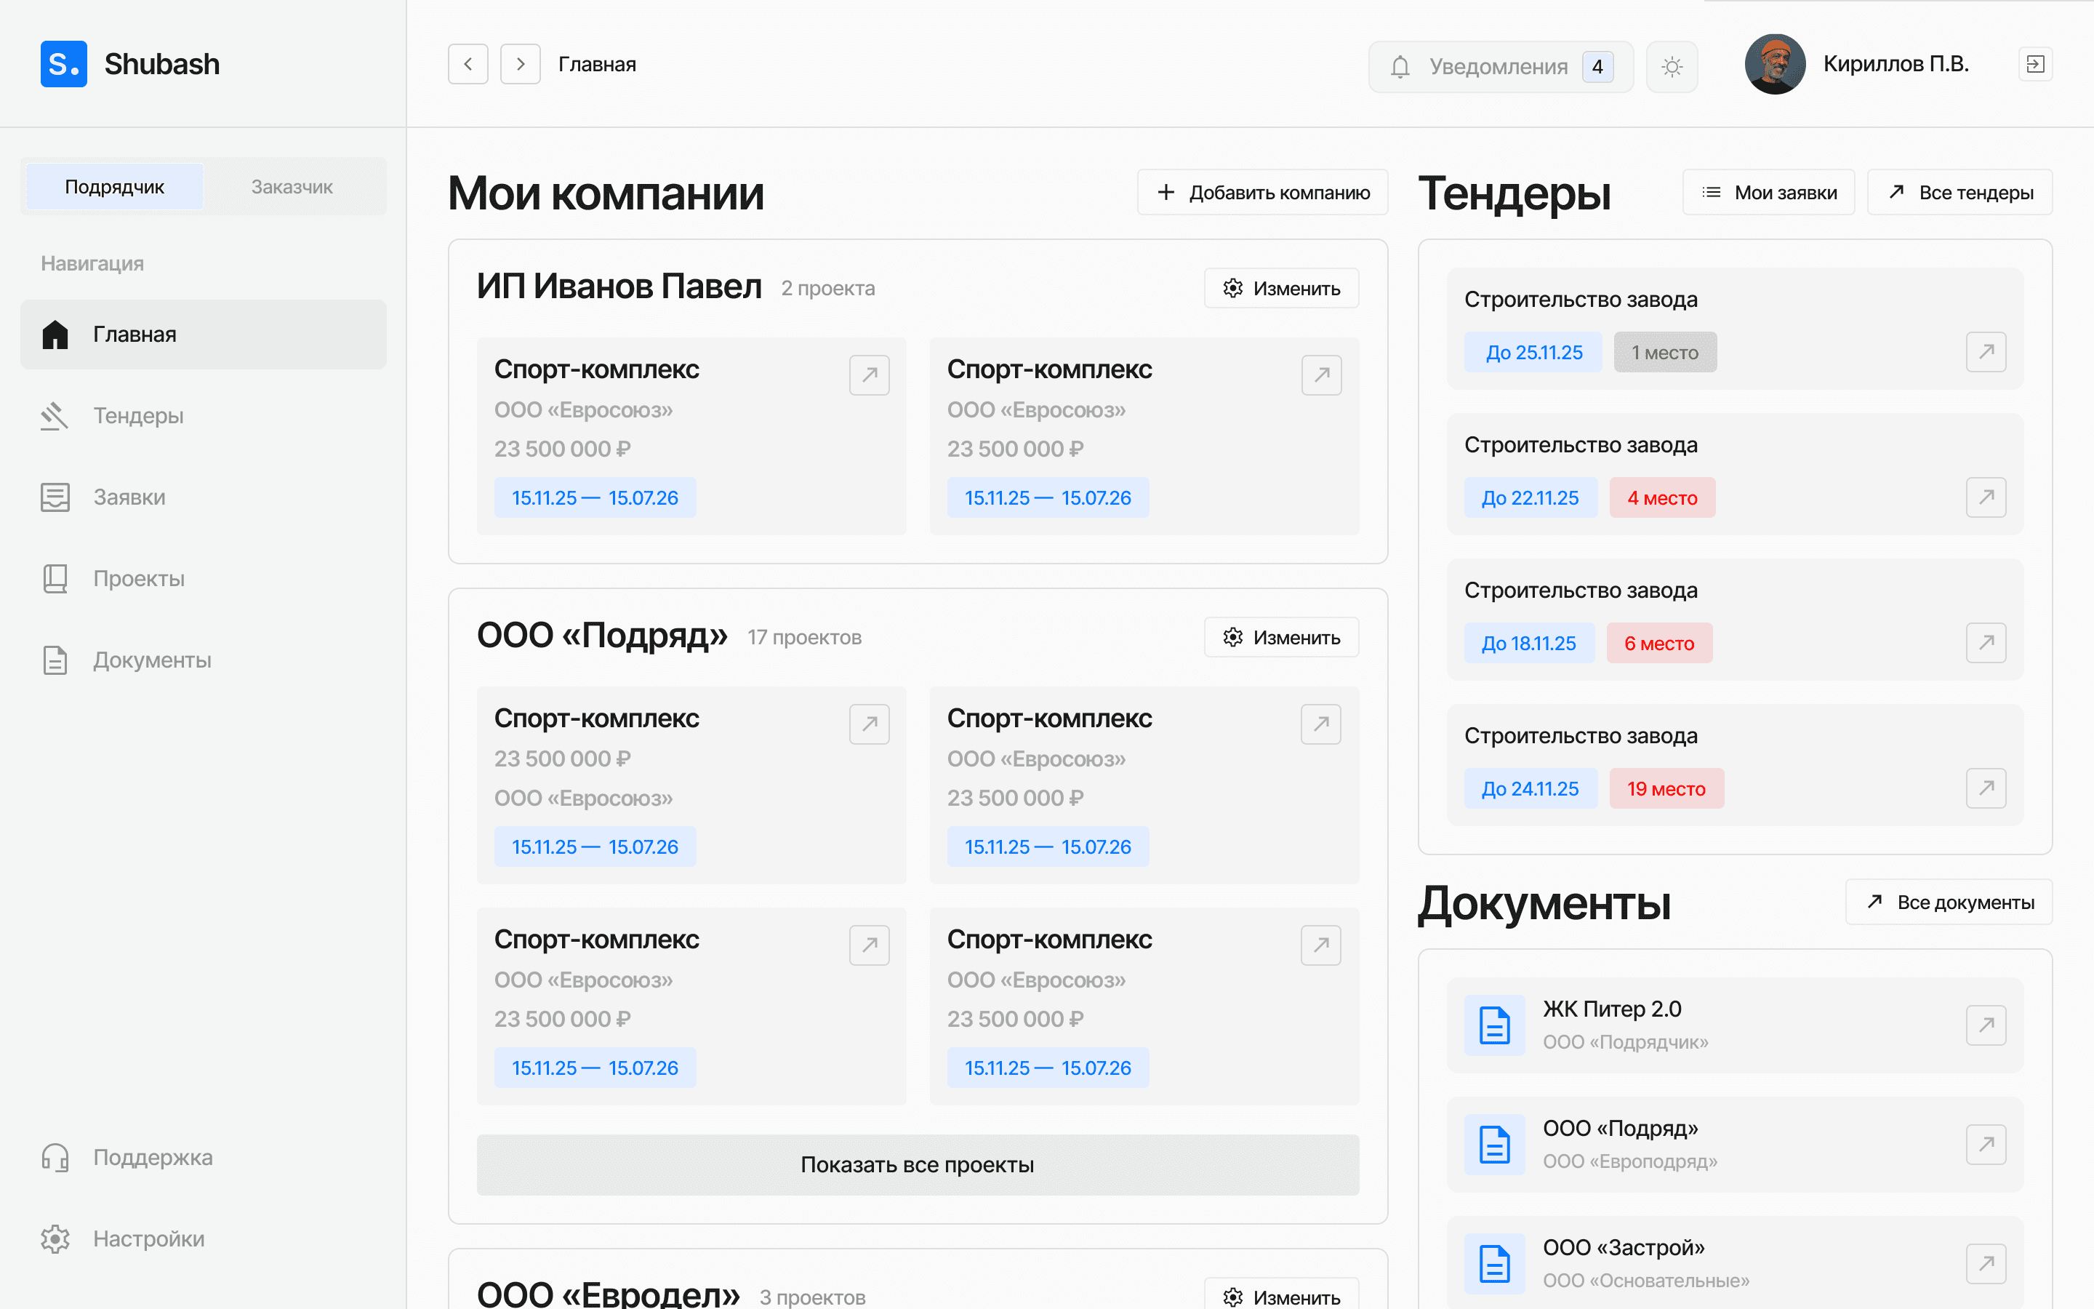Open the Главная breadcrumb label
This screenshot has height=1309, width=2094.
(596, 63)
